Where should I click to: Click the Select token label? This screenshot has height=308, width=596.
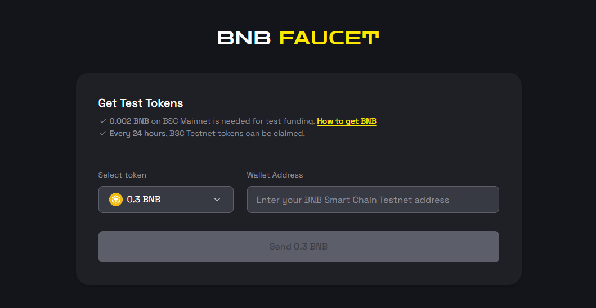pyautogui.click(x=122, y=175)
